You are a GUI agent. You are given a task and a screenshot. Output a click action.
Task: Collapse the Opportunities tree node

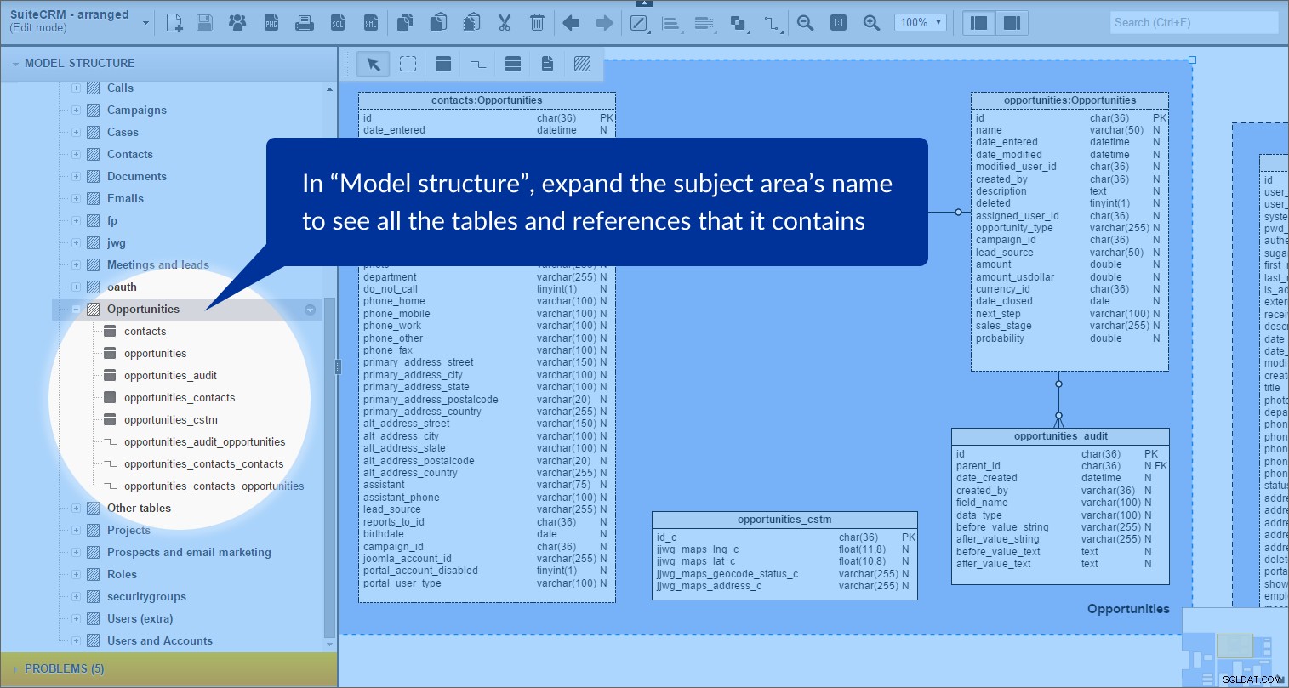[x=76, y=310]
